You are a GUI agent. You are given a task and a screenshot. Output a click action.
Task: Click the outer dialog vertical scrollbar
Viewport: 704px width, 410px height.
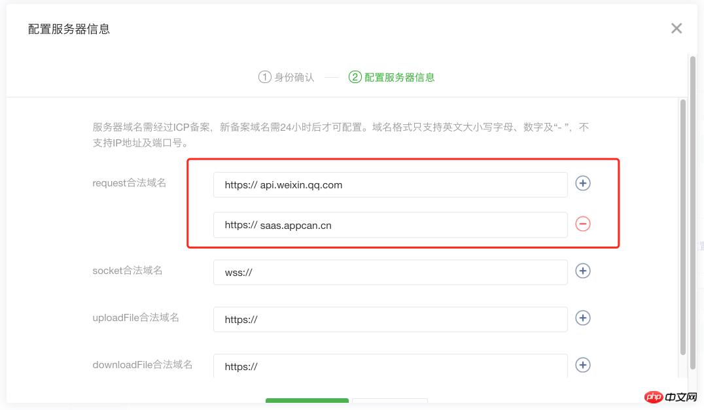[x=693, y=196]
